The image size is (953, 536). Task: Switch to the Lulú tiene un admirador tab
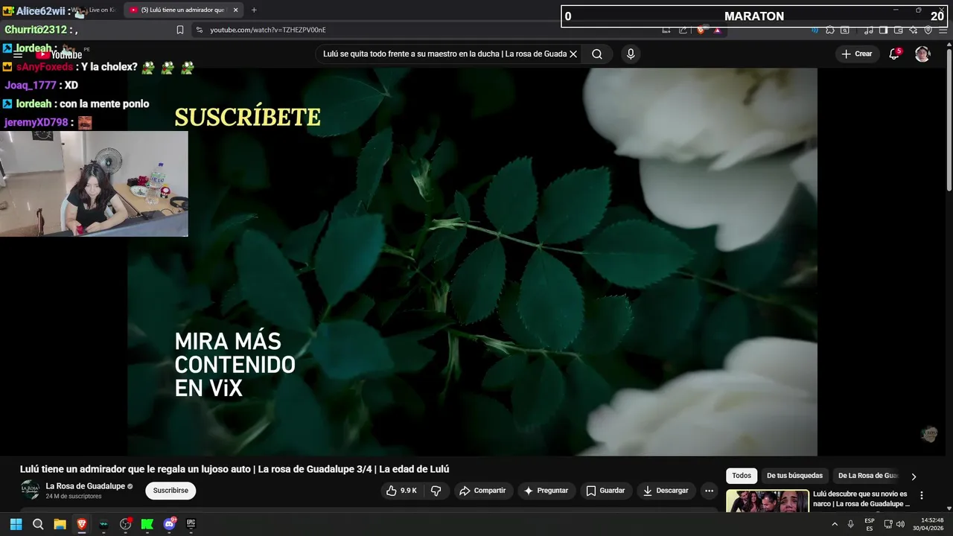pos(182,10)
